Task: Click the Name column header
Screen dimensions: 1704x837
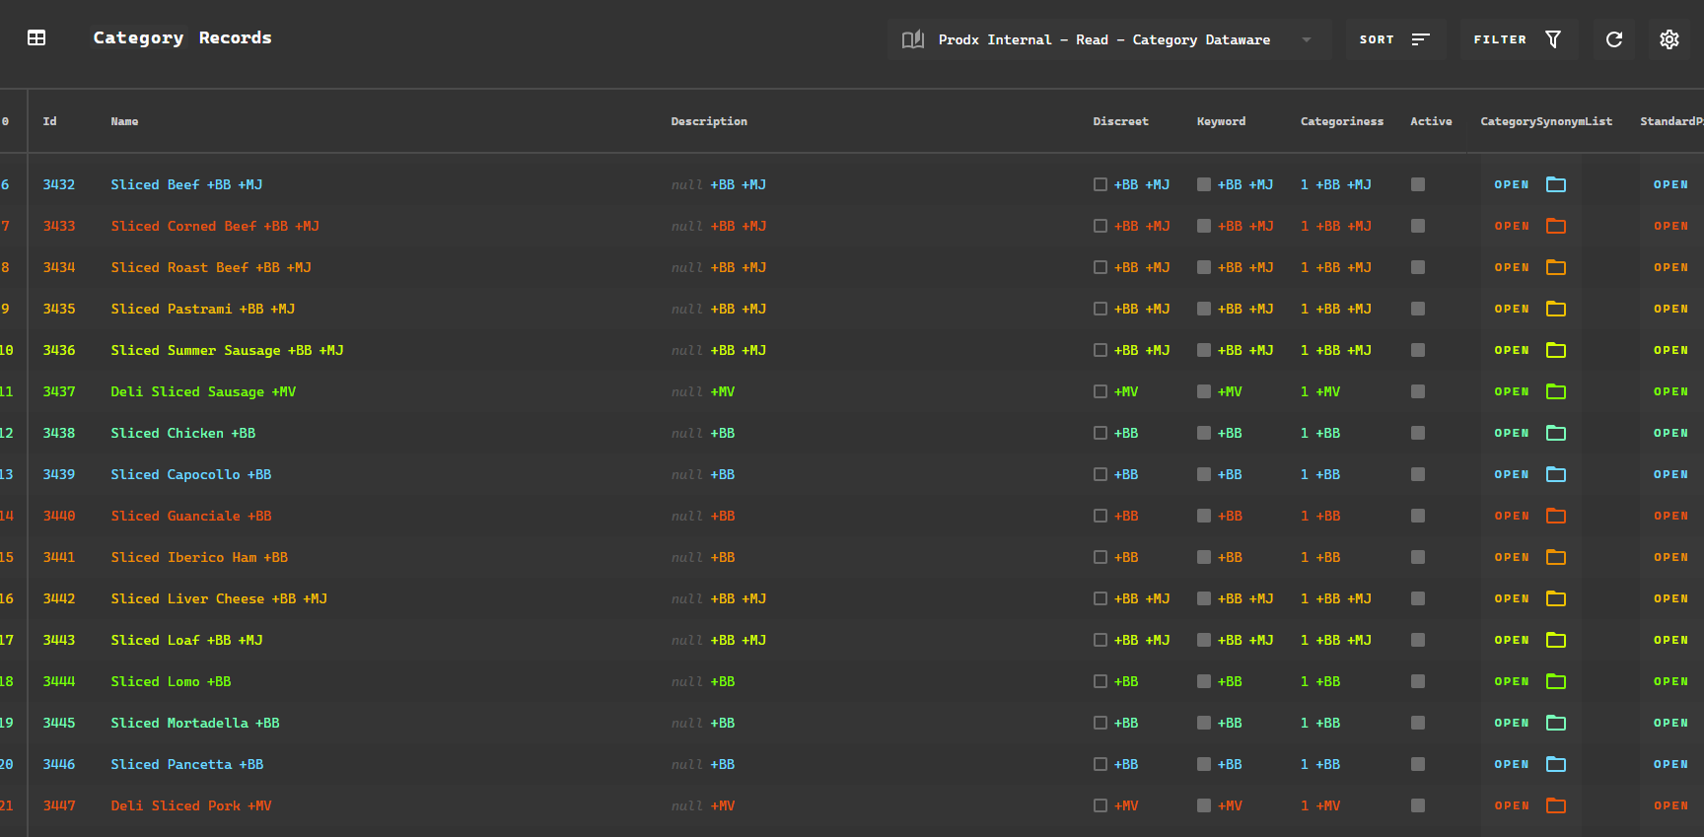Action: [x=124, y=121]
